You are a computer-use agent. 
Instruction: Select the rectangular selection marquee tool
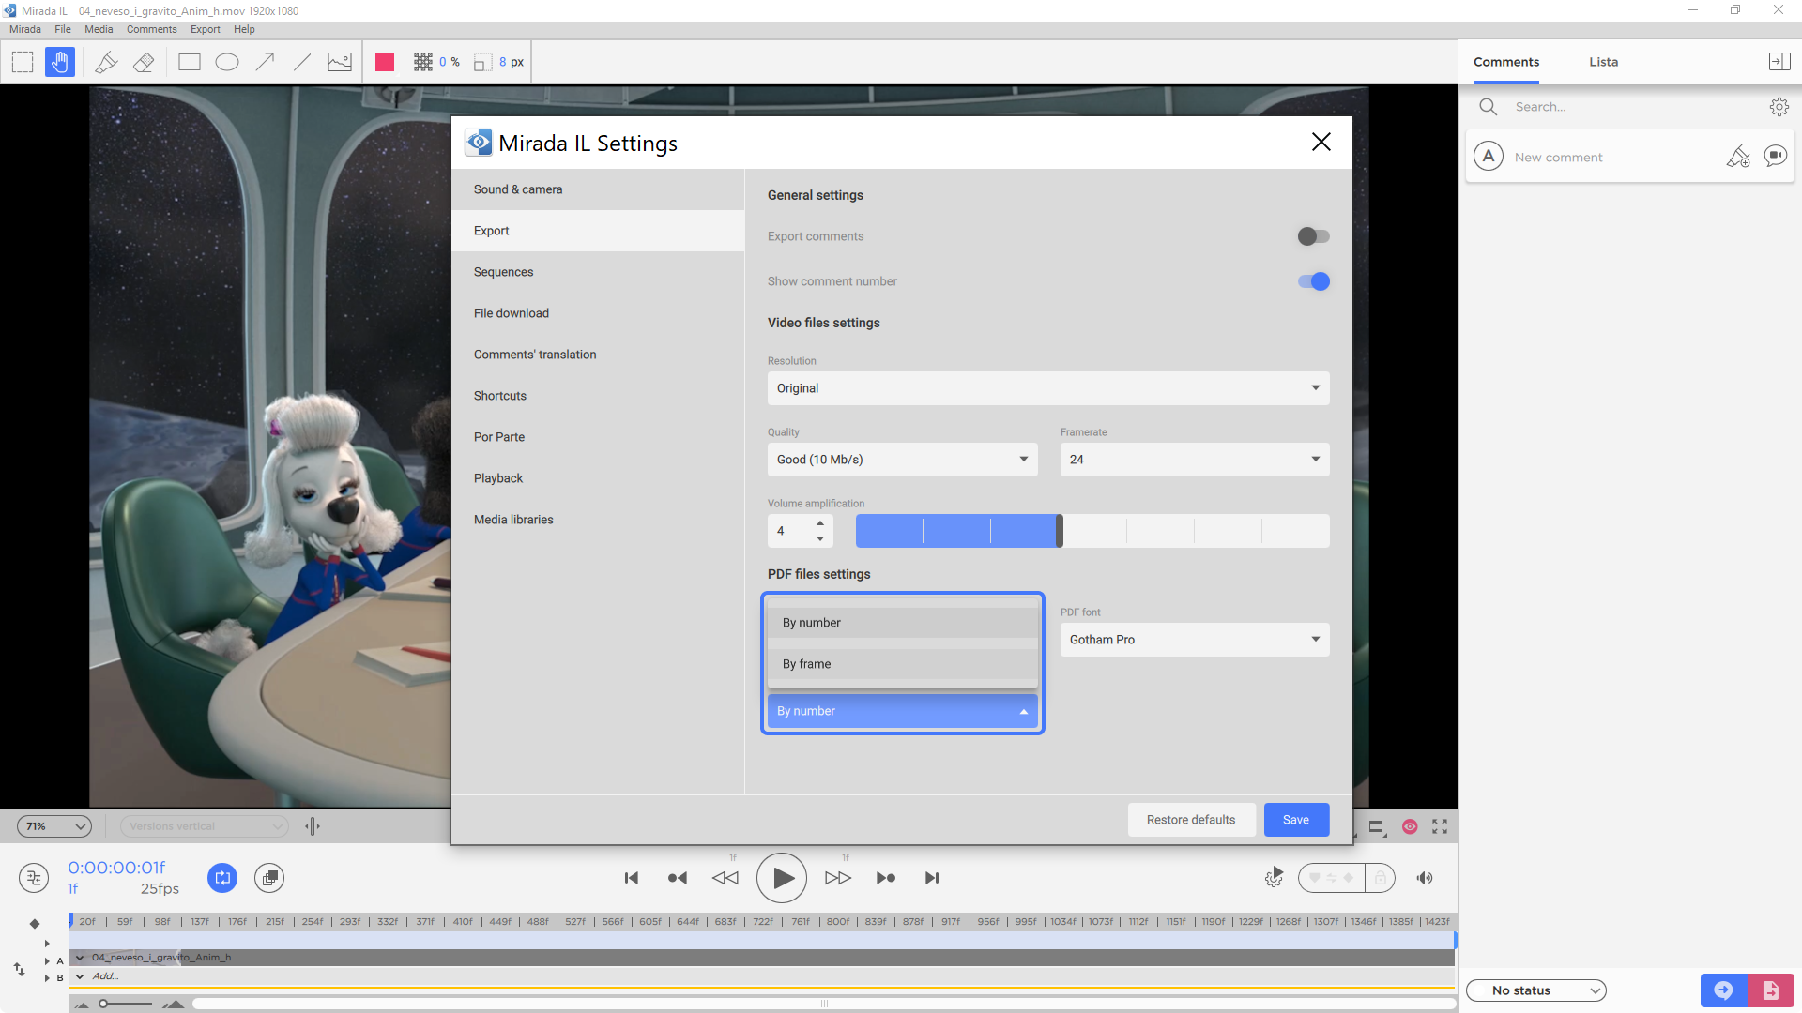coord(23,62)
